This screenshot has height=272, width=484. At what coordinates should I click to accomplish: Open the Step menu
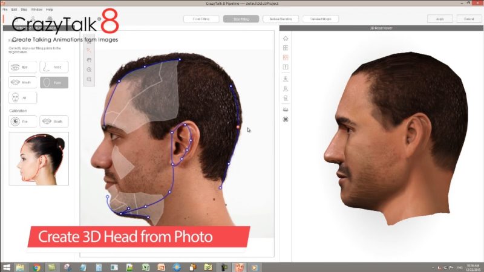[x=24, y=10]
